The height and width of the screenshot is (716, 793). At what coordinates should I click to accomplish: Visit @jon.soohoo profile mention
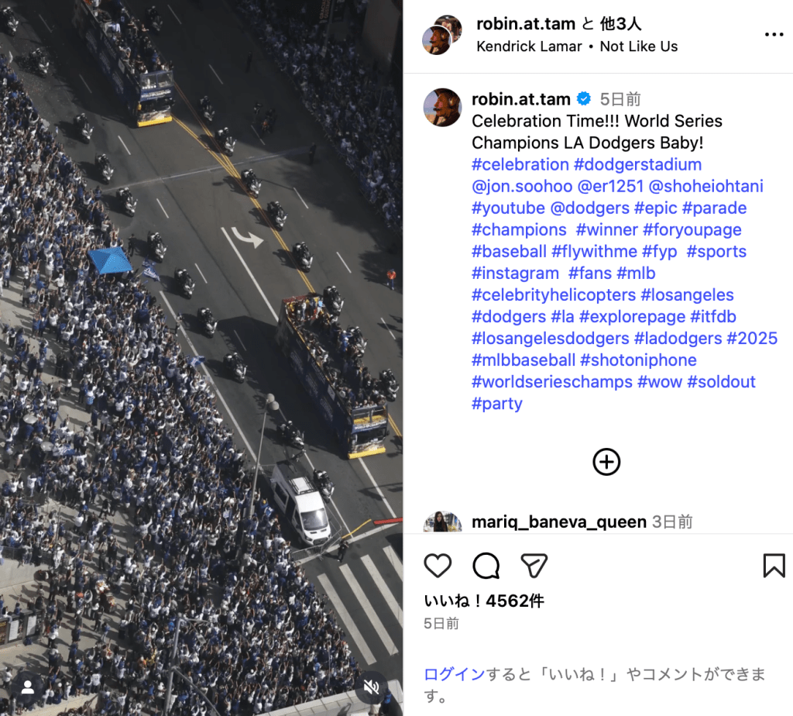(x=522, y=186)
